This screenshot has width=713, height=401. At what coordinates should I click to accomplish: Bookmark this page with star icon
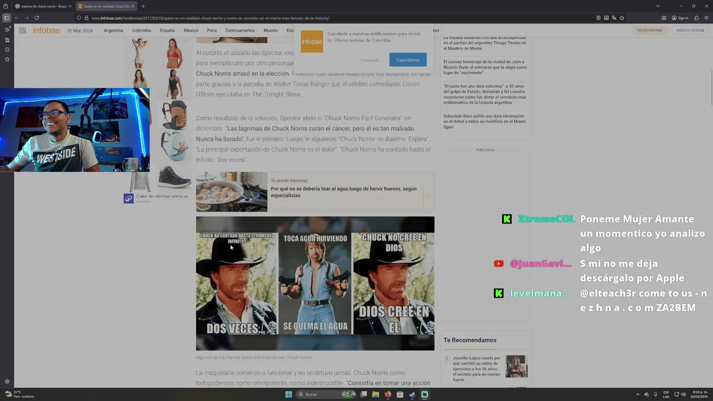click(x=622, y=18)
